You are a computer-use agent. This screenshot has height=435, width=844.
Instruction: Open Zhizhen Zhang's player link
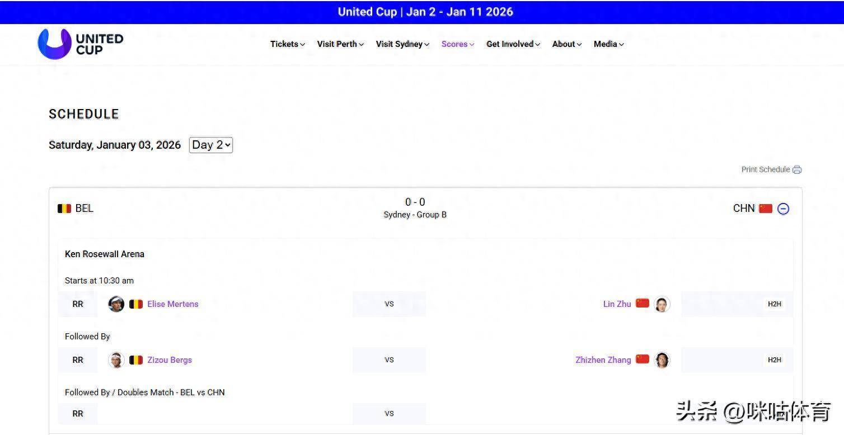point(603,360)
